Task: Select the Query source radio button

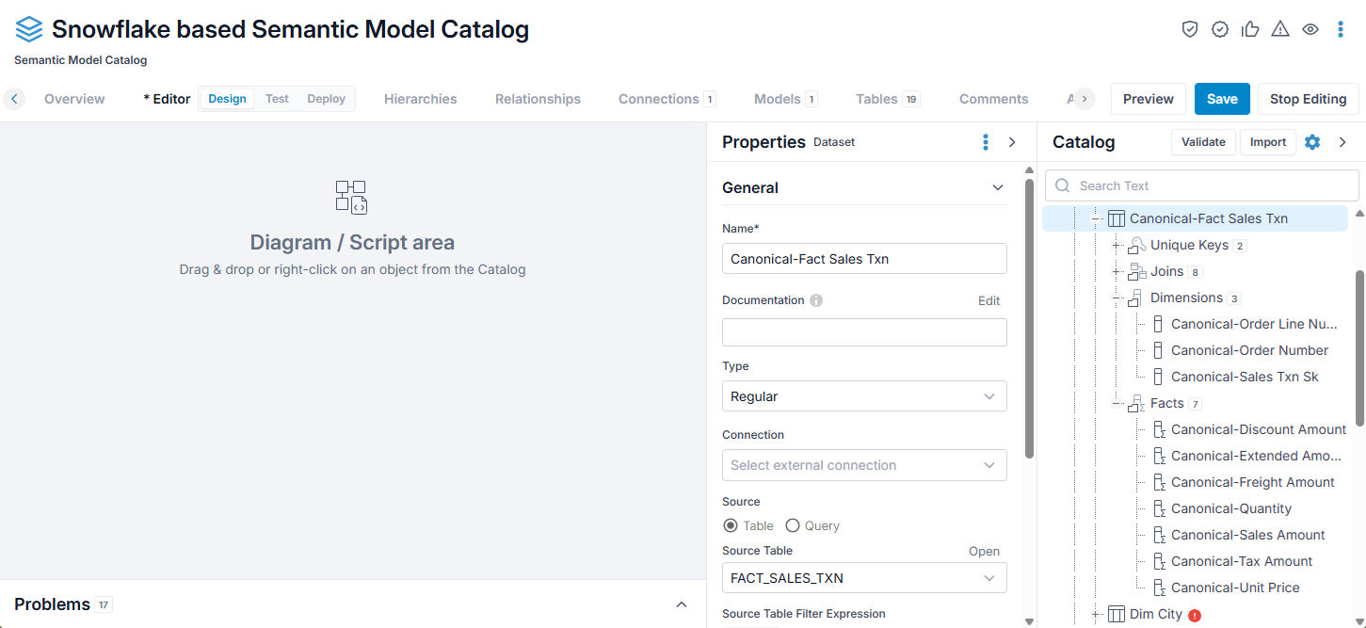Action: [x=793, y=525]
